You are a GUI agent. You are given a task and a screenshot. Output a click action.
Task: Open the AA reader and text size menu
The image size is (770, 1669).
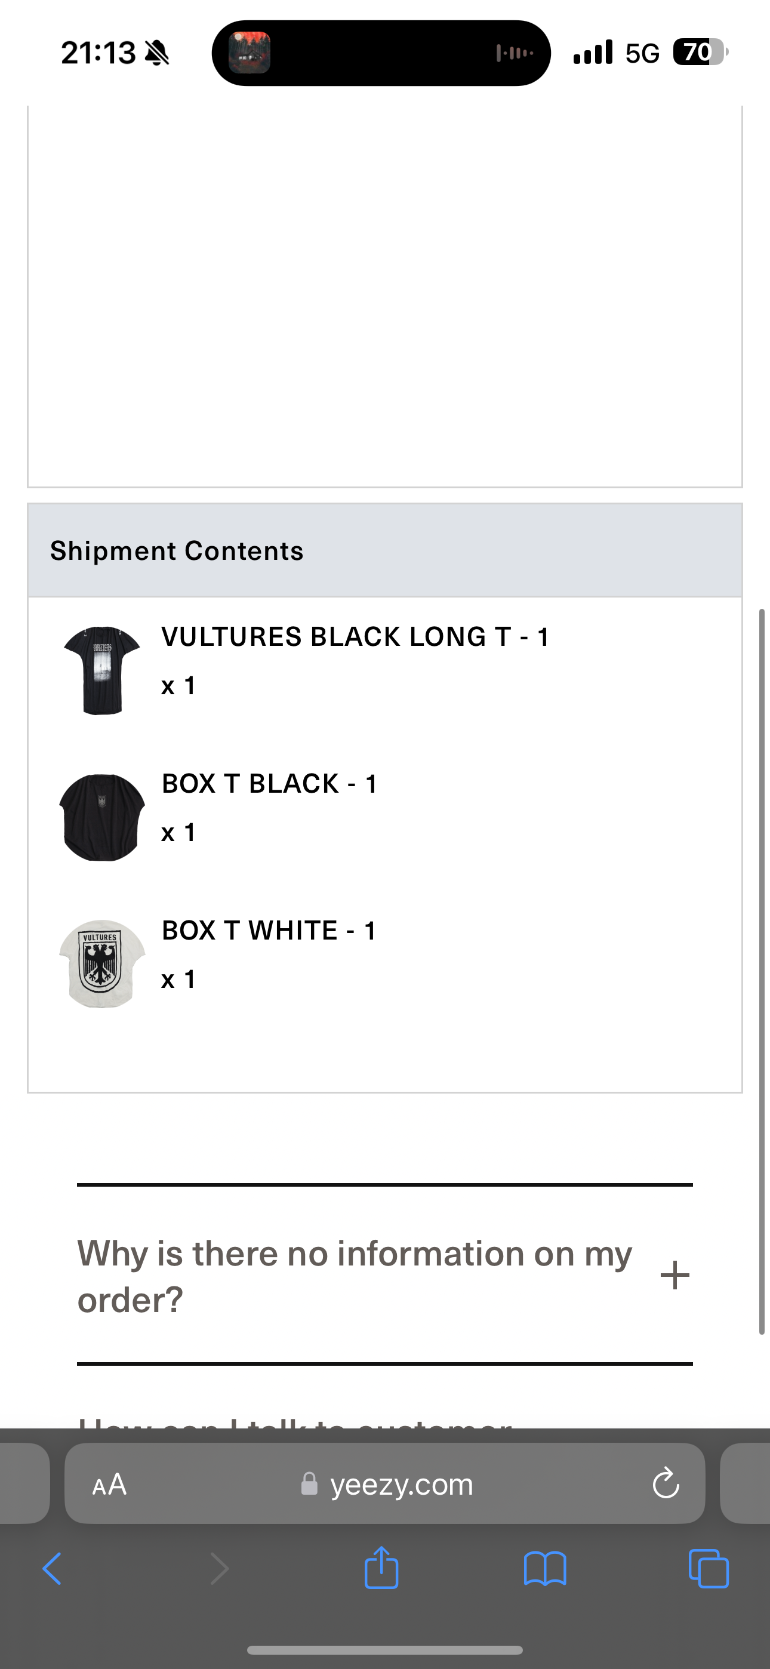110,1484
